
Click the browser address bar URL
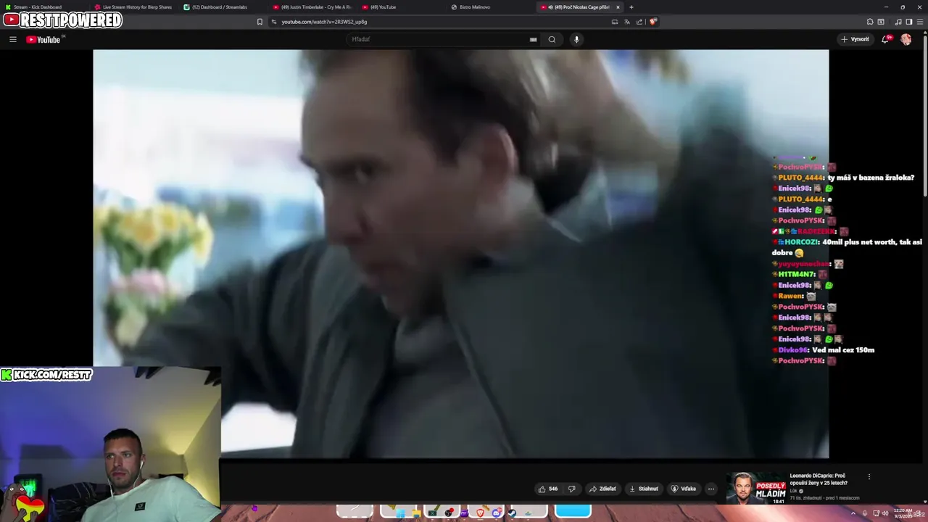click(x=324, y=22)
